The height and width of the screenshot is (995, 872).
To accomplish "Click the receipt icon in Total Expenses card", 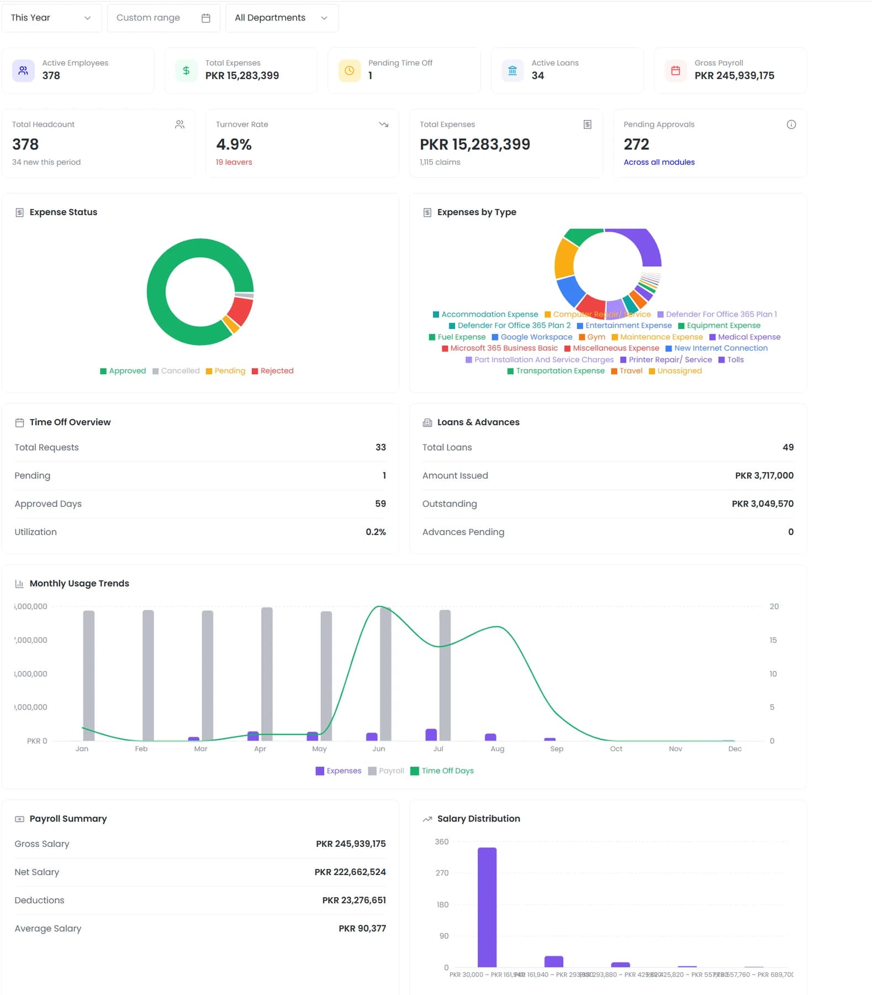I will (x=588, y=124).
